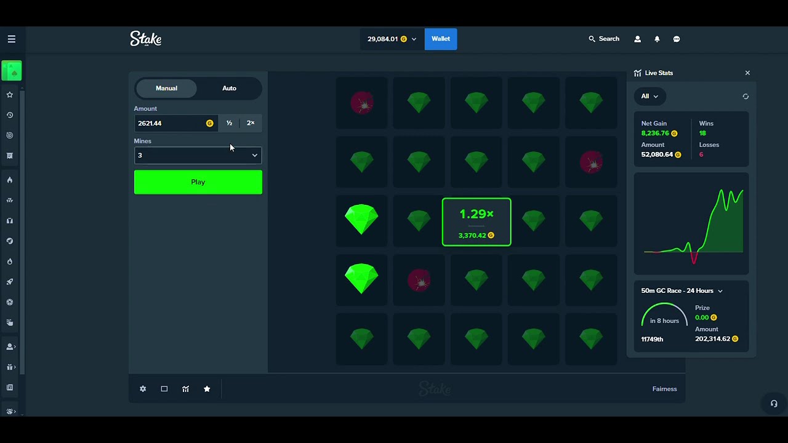Open the support headset icon at bottom right
The width and height of the screenshot is (788, 443).
tap(774, 404)
